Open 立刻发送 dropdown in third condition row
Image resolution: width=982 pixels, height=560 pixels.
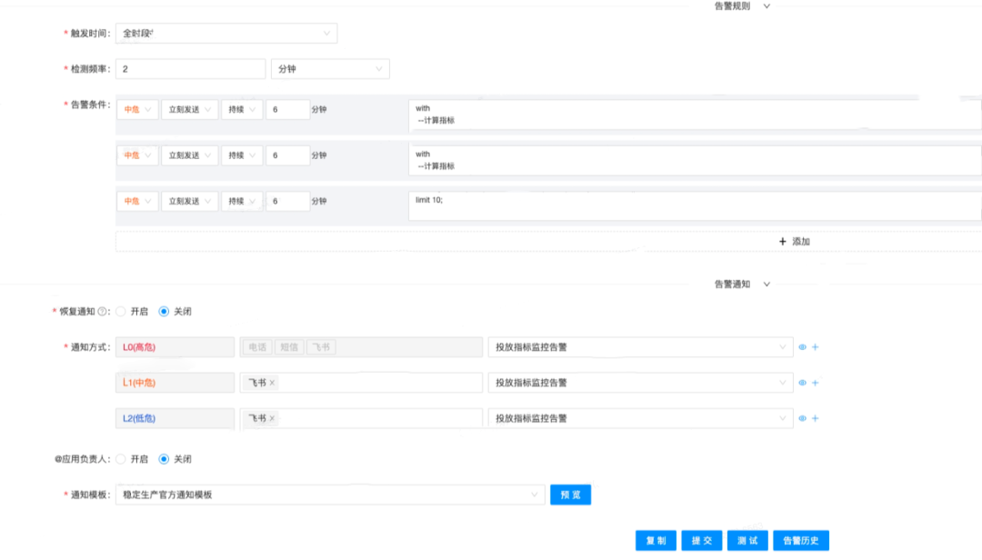(x=190, y=201)
